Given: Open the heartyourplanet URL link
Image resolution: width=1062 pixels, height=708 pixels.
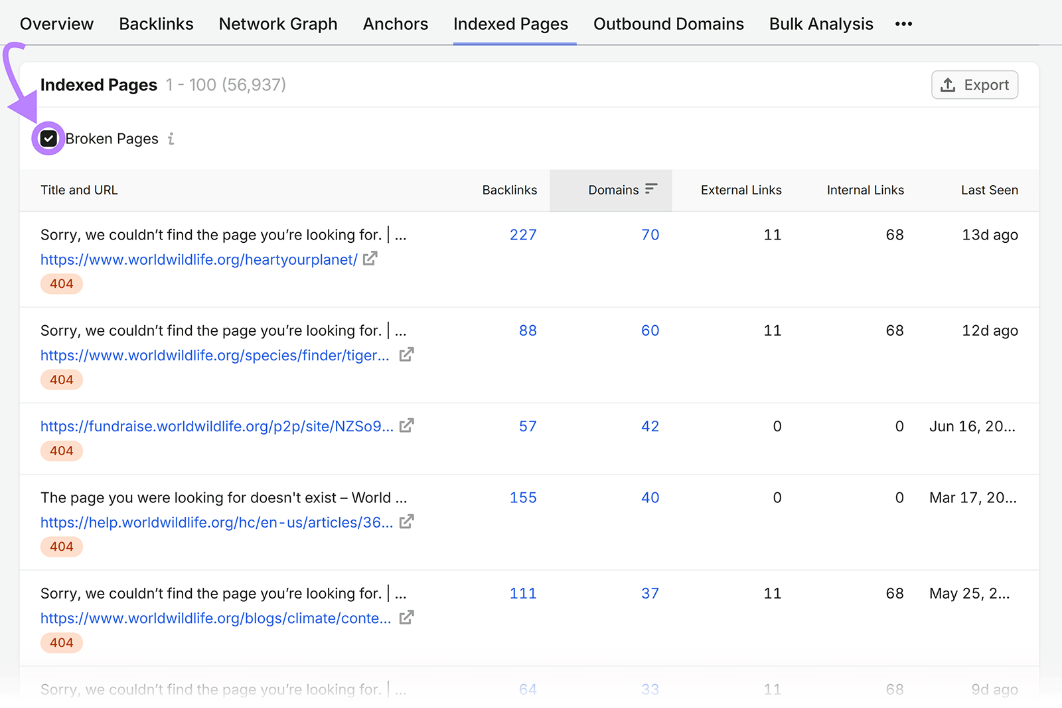Looking at the screenshot, I should [x=199, y=259].
